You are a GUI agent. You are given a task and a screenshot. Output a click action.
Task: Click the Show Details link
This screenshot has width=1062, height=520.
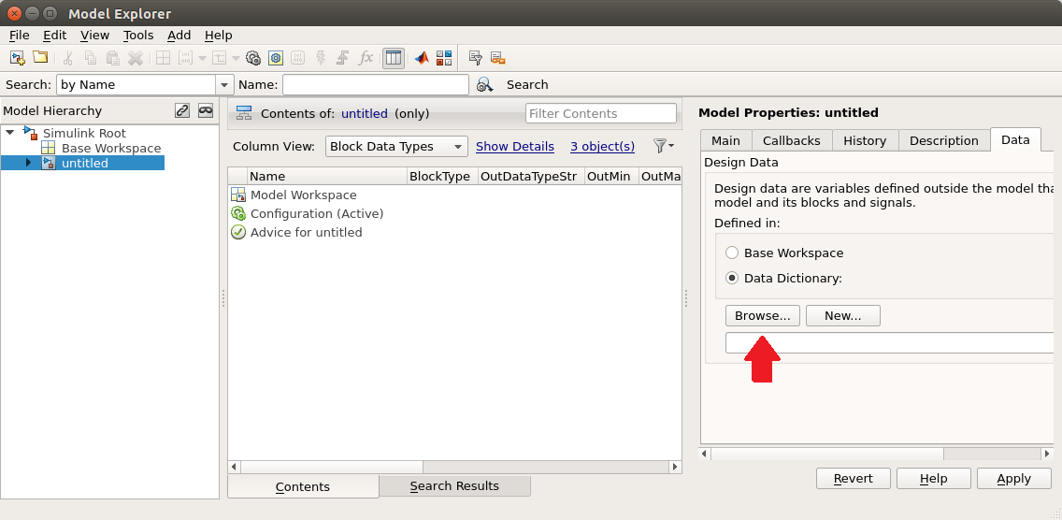[515, 147]
